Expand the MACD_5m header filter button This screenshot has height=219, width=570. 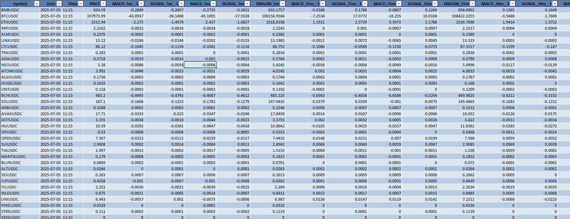213,4
